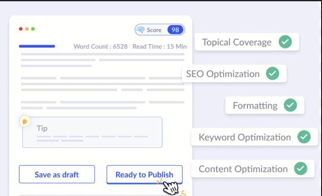
Task: Toggle the Formatting checkmark
Action: point(290,105)
